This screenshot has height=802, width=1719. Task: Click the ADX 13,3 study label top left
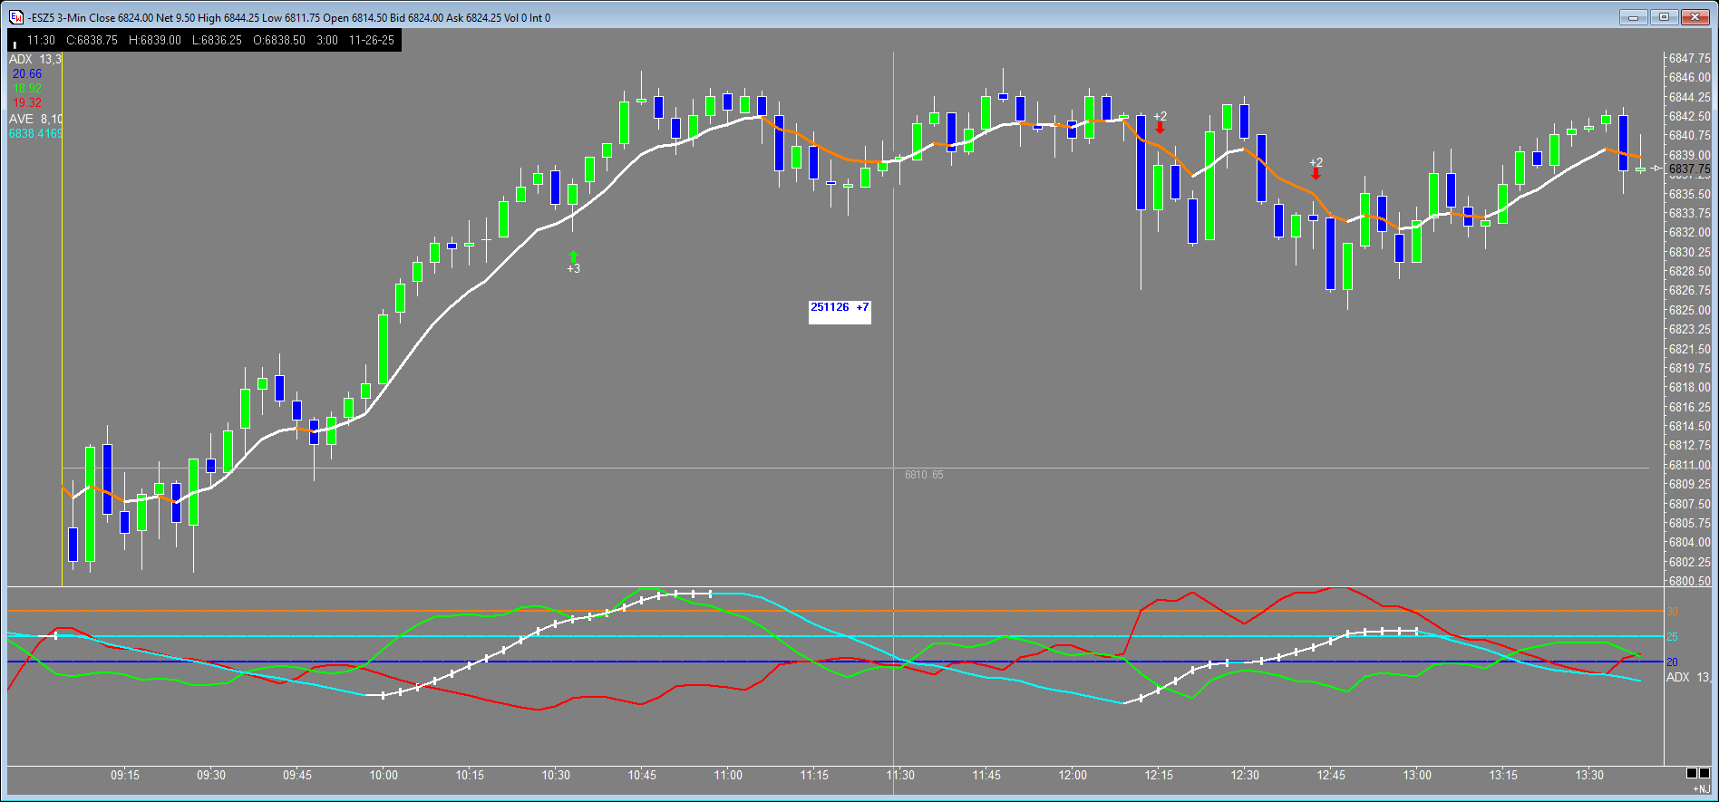tap(35, 59)
